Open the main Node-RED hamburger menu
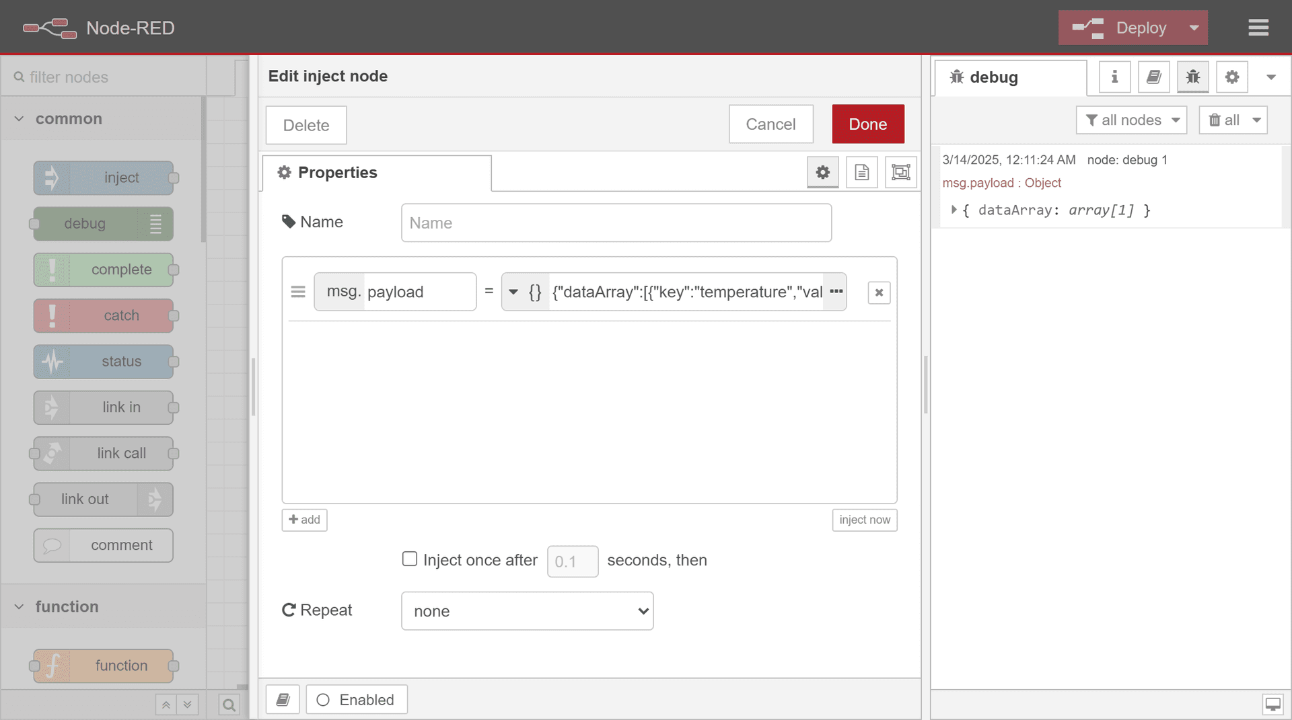This screenshot has width=1292, height=720. point(1258,28)
